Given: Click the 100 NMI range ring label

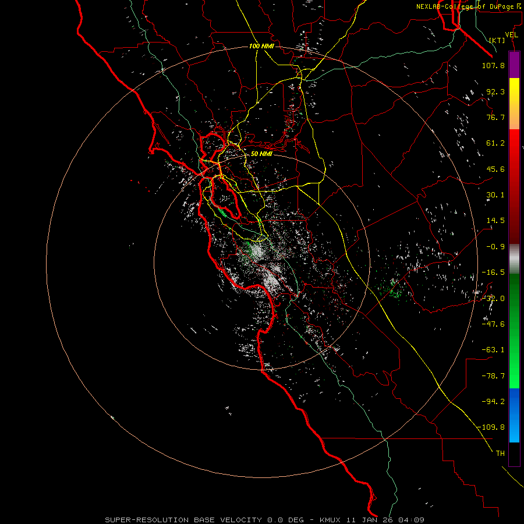Looking at the screenshot, I should click(261, 46).
